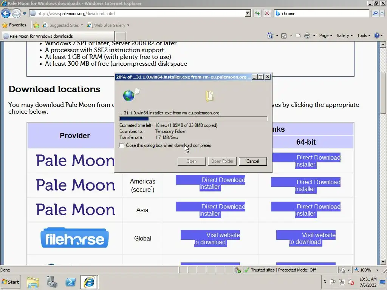Click the FileHorse logo
387x290 pixels.
[x=74, y=238]
